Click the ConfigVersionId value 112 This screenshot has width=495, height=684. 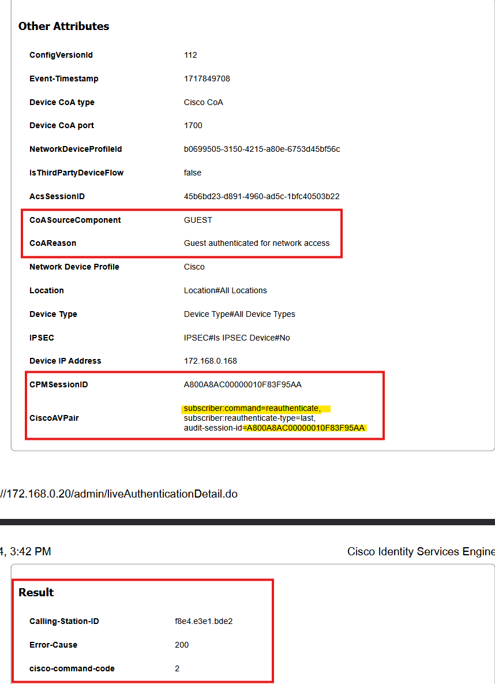(x=190, y=55)
